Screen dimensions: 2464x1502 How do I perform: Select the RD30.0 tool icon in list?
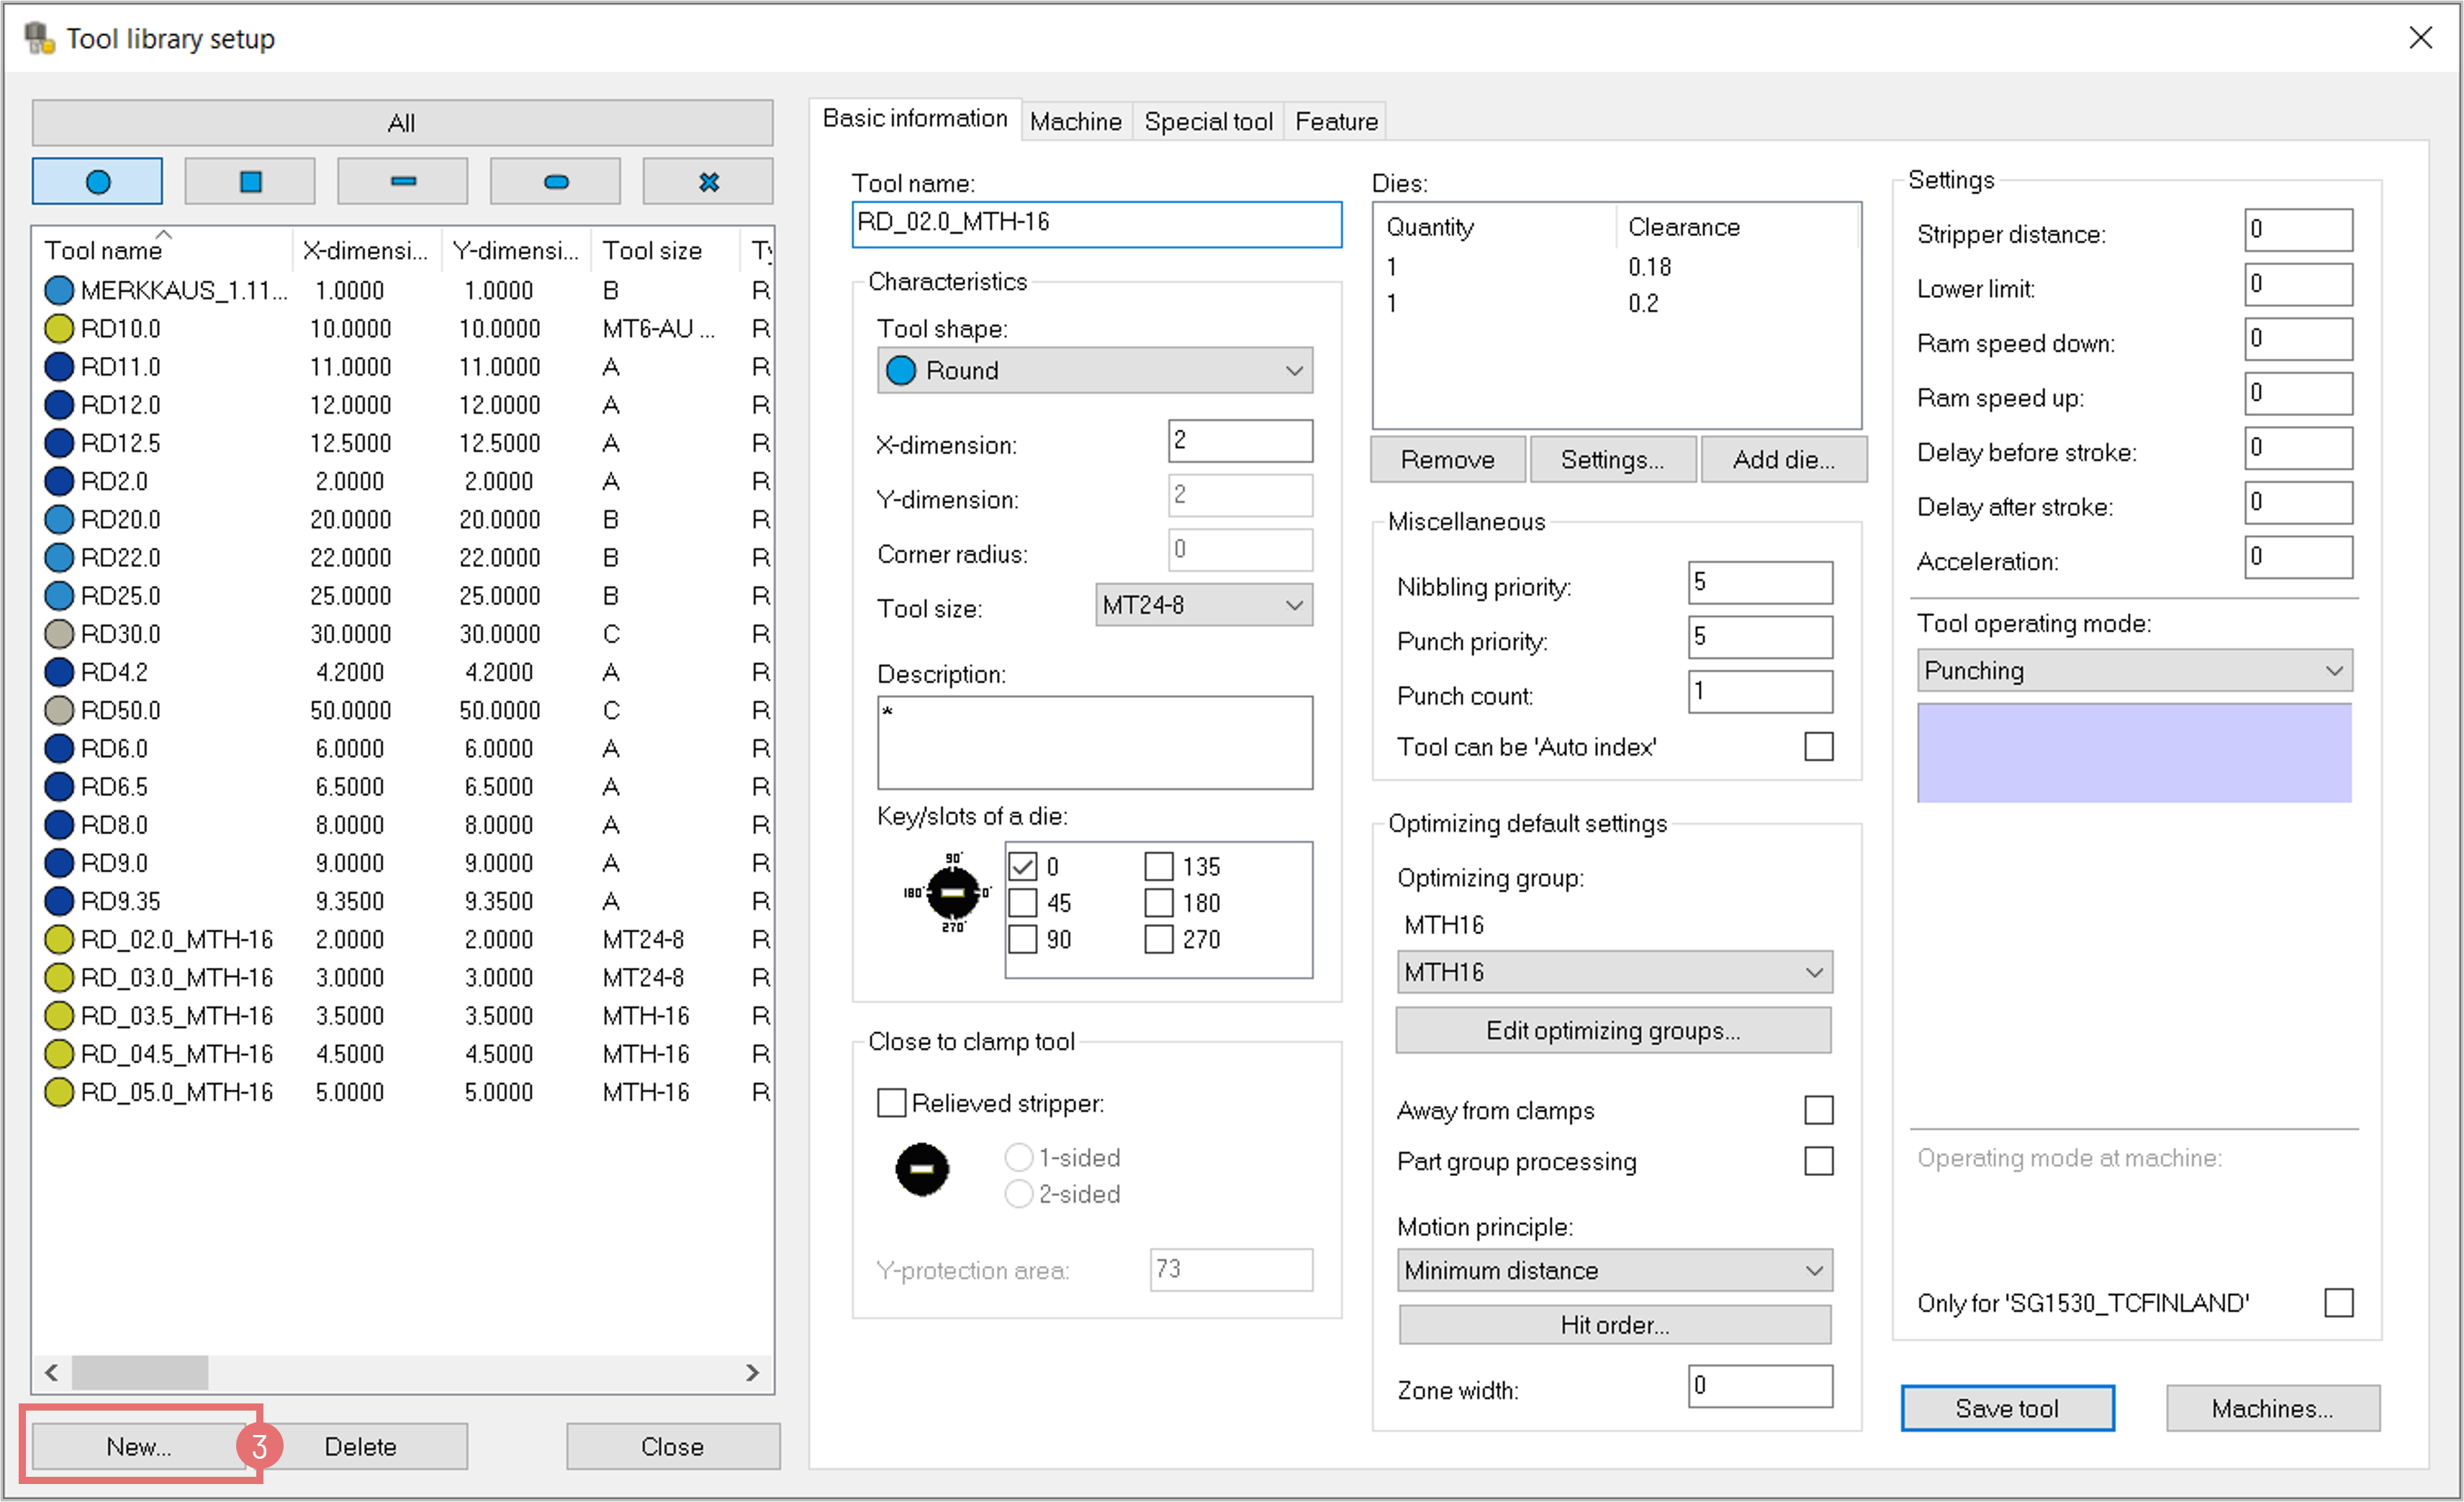click(x=59, y=634)
